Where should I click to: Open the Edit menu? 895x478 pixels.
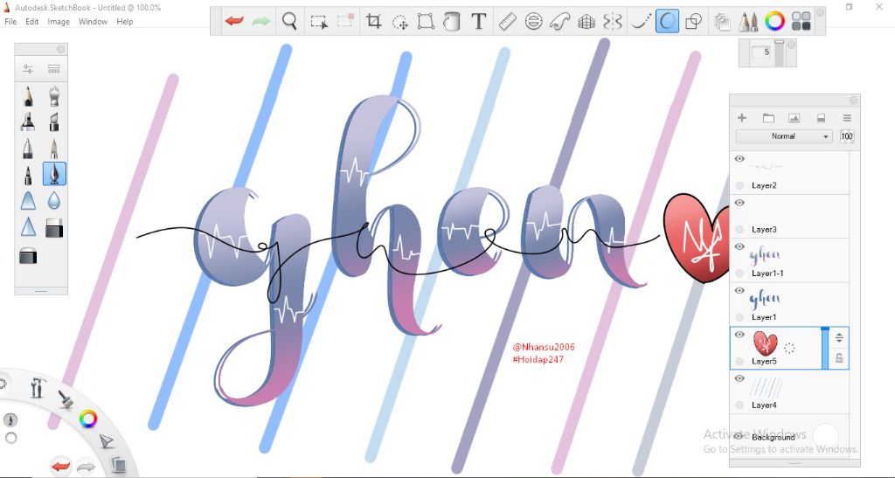32,22
